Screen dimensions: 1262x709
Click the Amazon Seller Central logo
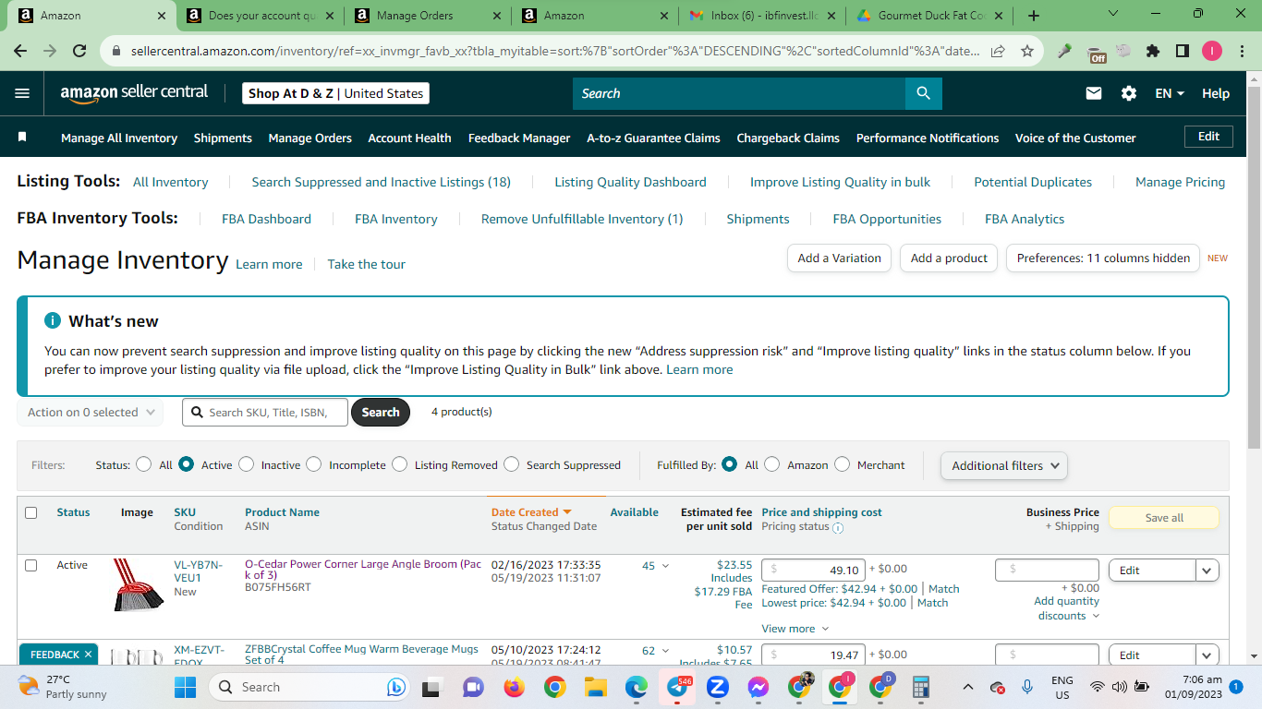click(x=134, y=93)
